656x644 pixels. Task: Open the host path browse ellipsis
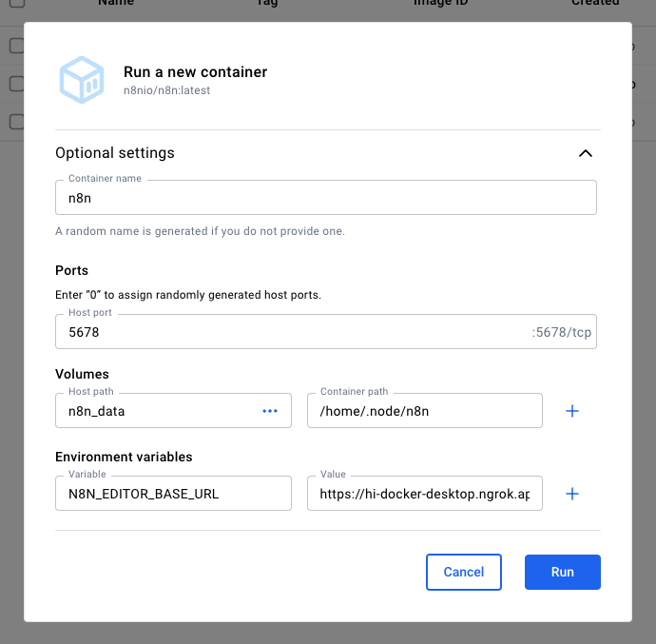coord(270,411)
